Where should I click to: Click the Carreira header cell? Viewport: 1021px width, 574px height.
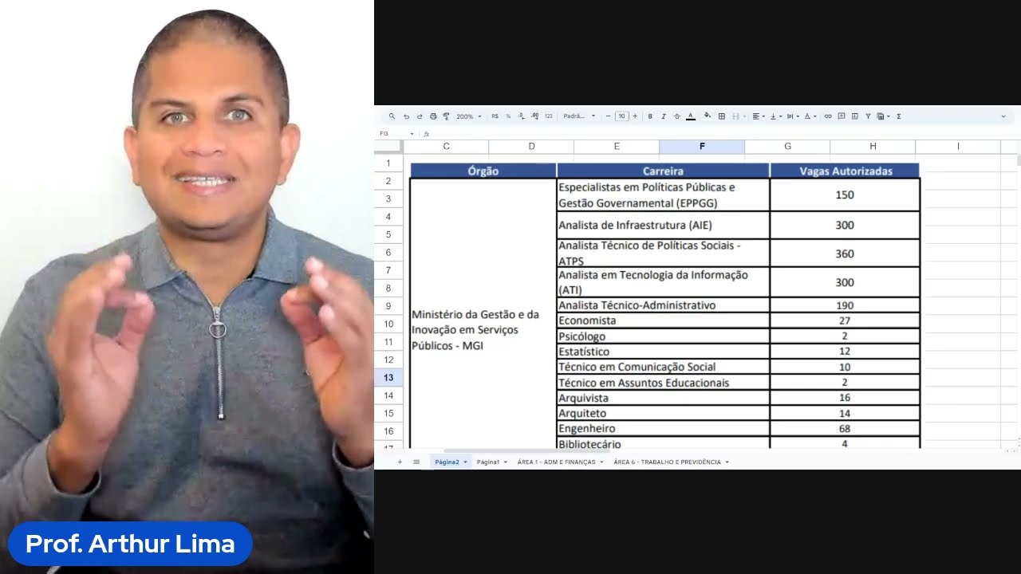[x=663, y=171]
